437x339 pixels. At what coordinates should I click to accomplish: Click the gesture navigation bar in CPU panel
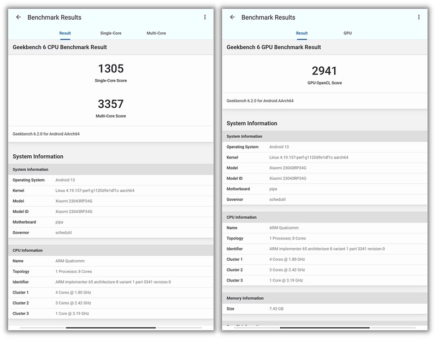pos(111,328)
